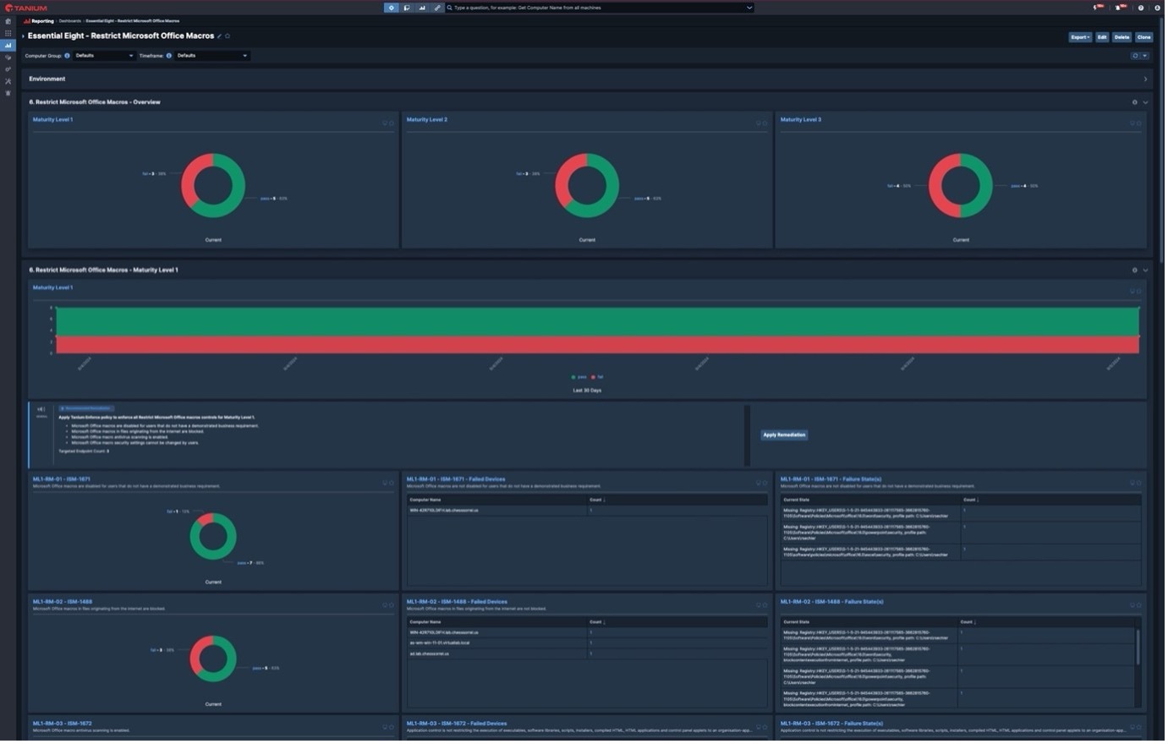Click the Clone button
The height and width of the screenshot is (744, 1168).
click(1143, 37)
